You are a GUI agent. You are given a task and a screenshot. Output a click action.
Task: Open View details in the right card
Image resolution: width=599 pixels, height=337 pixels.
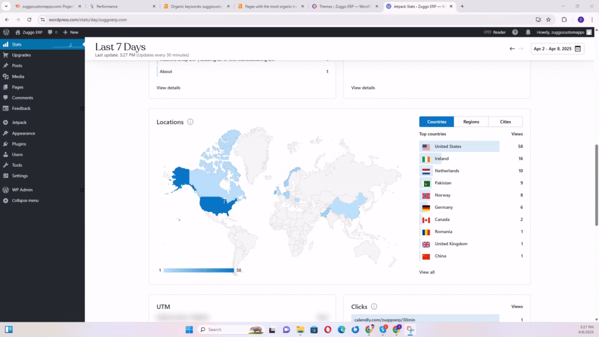pos(363,88)
